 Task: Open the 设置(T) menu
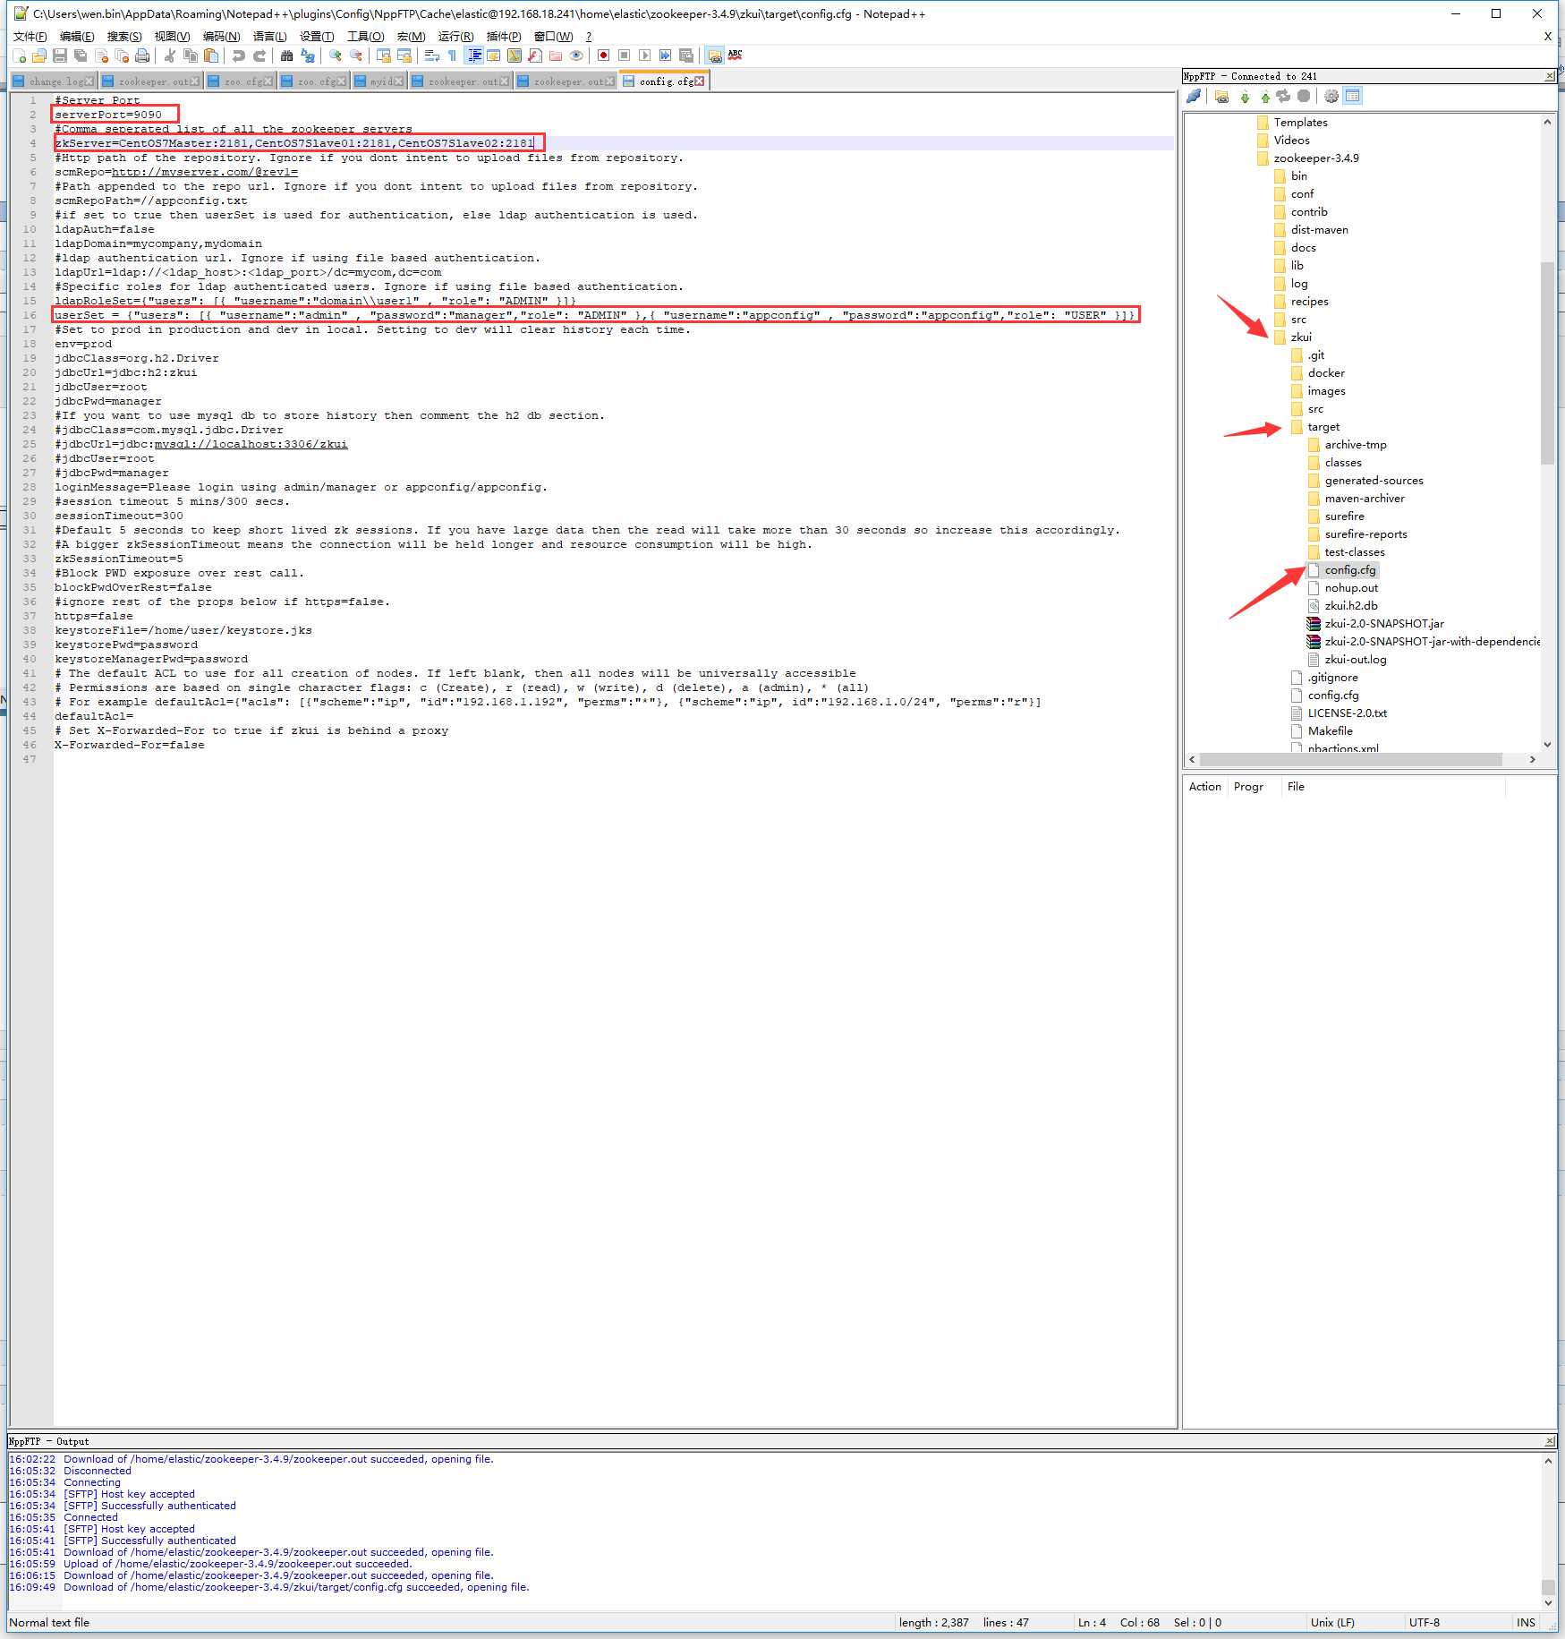(x=317, y=36)
